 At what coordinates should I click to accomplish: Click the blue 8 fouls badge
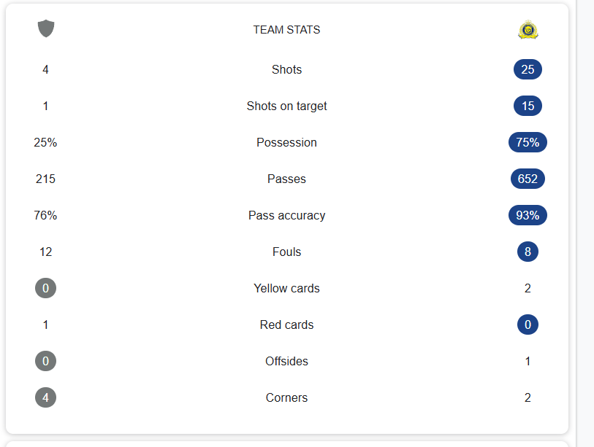coord(528,252)
